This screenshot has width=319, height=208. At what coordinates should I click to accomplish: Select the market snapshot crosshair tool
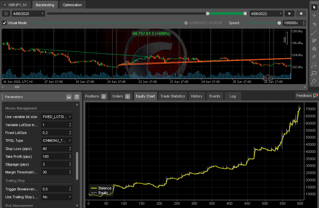314,24
